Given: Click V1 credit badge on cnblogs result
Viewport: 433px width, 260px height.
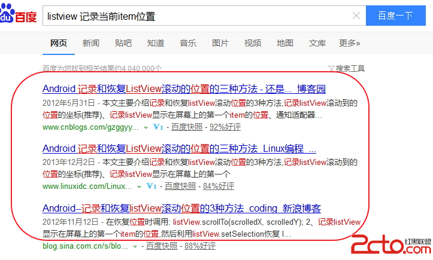Looking at the screenshot, I should click(158, 127).
